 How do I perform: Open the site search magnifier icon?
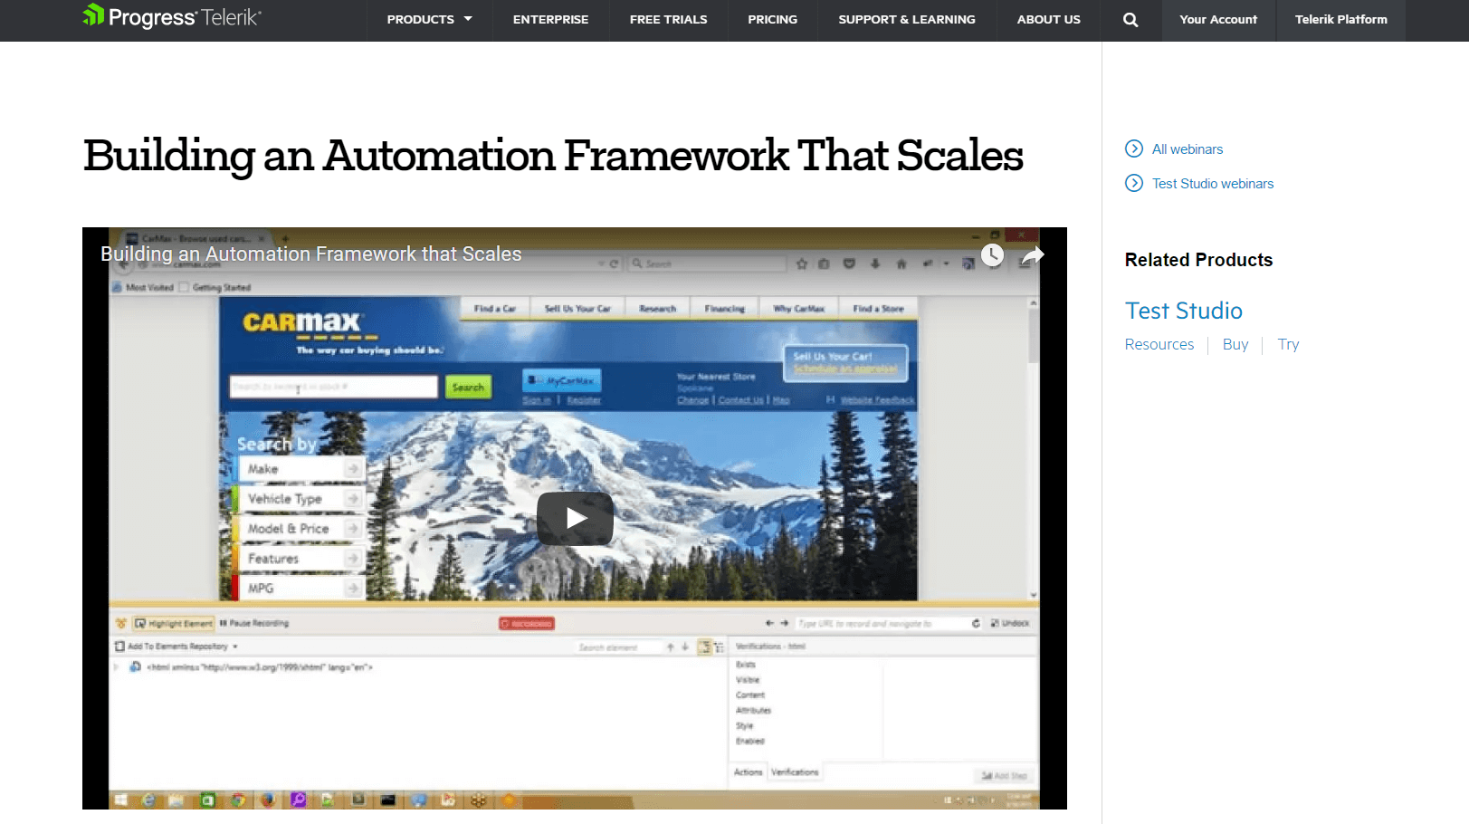pos(1130,19)
